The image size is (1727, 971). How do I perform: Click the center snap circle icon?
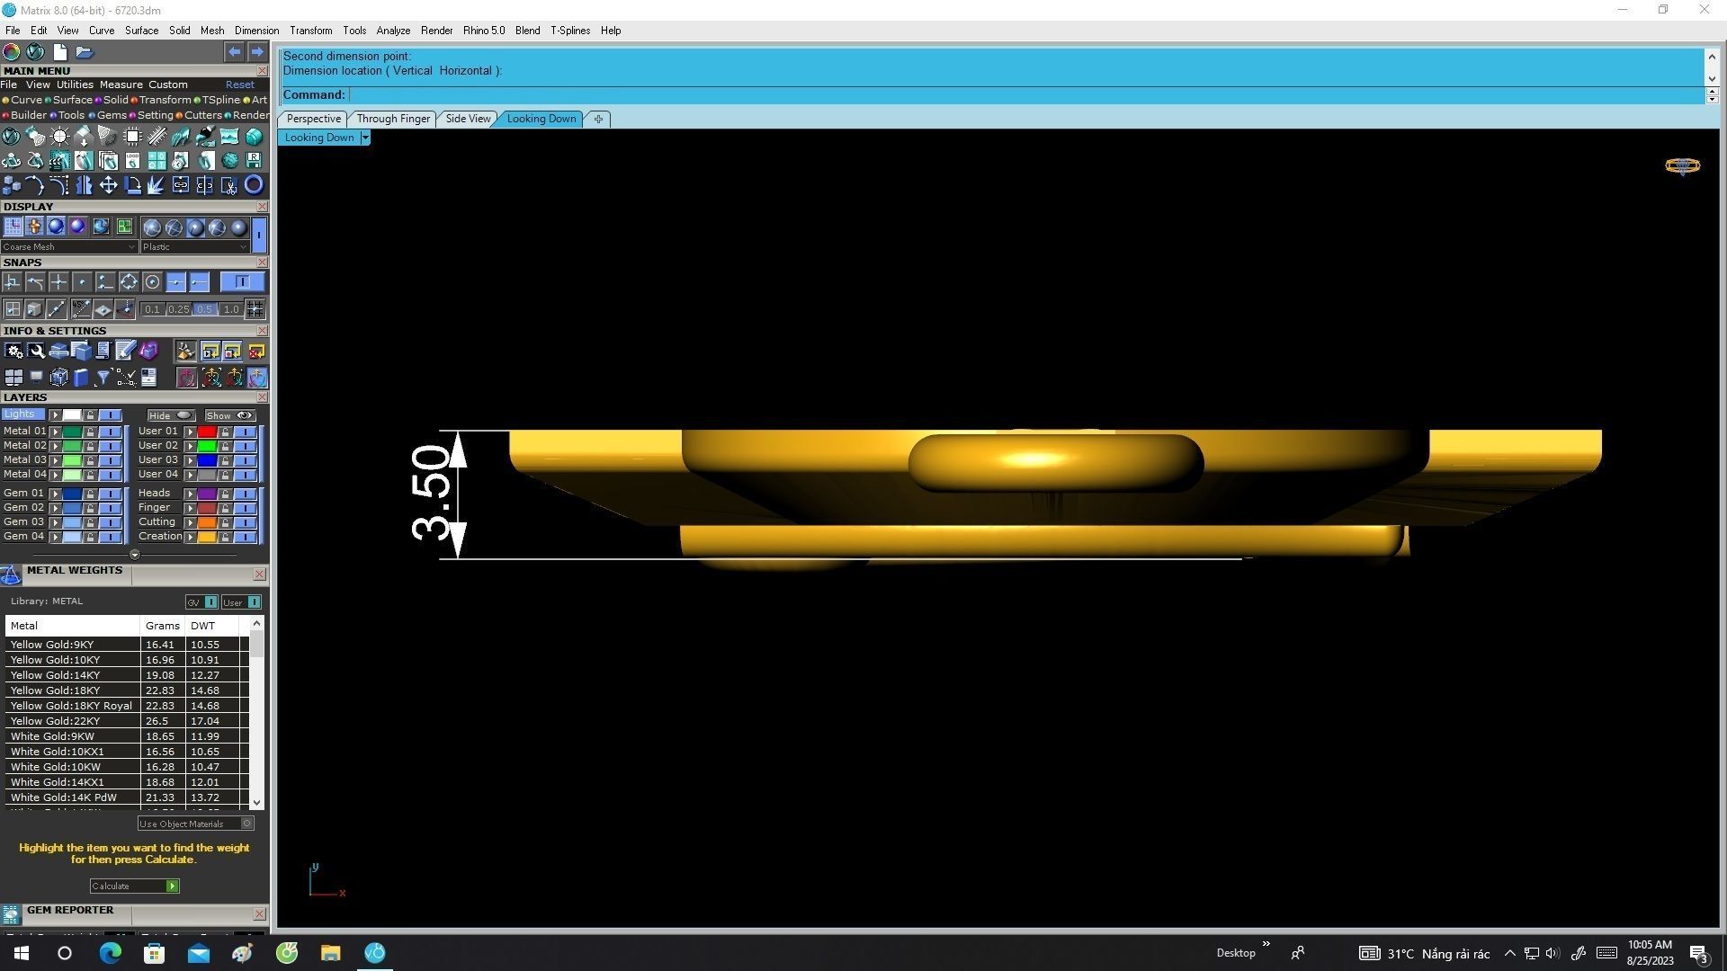pos(152,282)
